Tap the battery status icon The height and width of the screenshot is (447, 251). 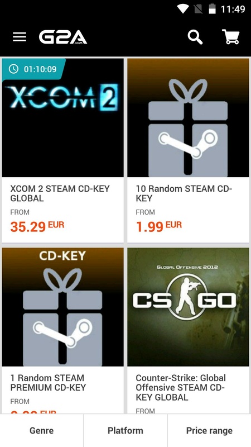coord(212,9)
